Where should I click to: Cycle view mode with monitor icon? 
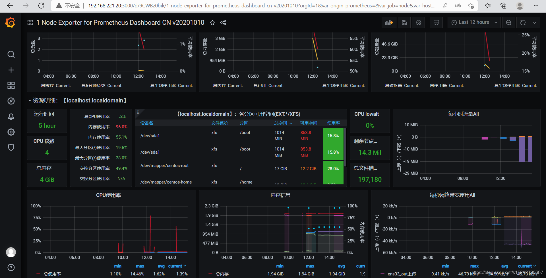[x=436, y=22]
